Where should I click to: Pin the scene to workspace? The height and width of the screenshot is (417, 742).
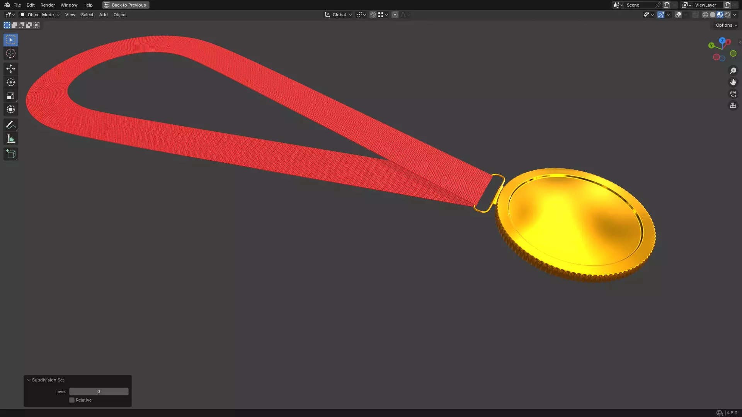(658, 5)
